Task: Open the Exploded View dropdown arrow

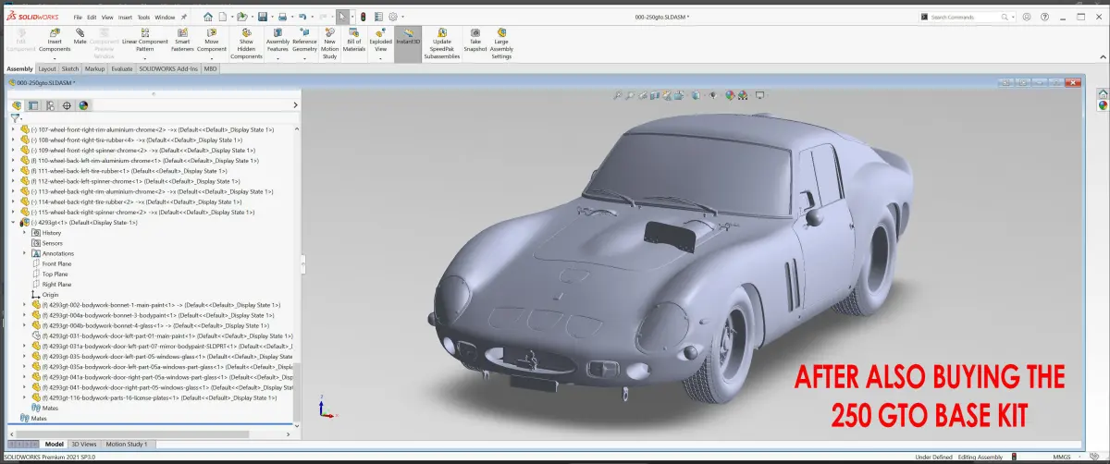Action: 380,57
